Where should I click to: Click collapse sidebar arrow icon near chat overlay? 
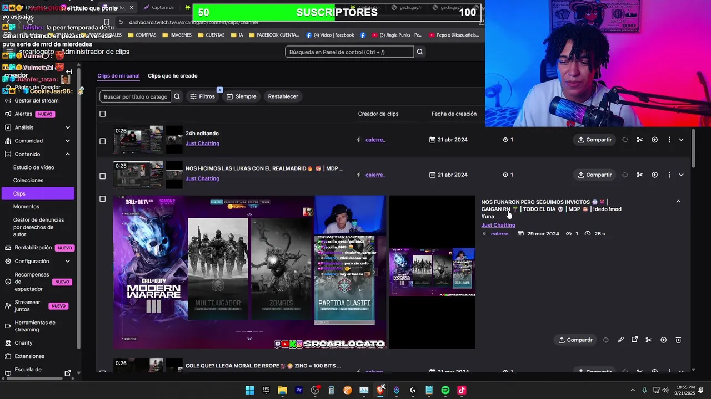(x=69, y=71)
